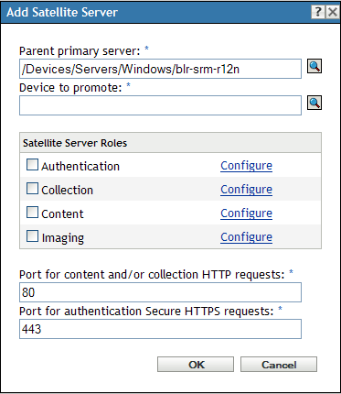This screenshot has width=341, height=394.
Task: Browse for device to promote with magnifier icon
Action: 314,103
